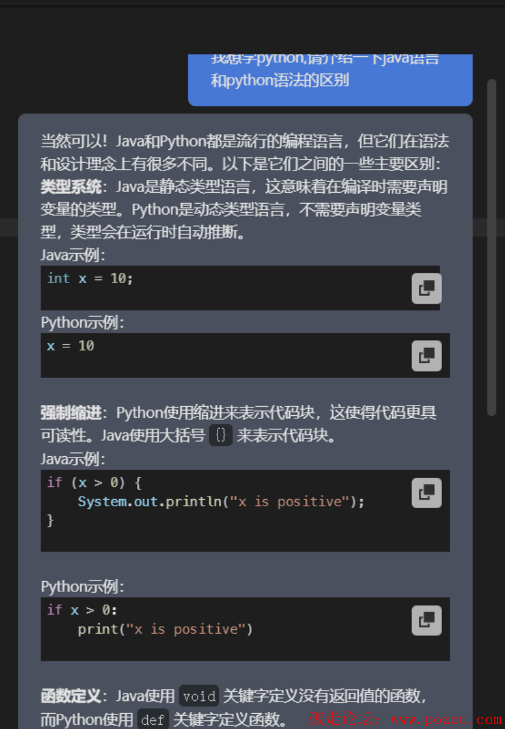Click the inline "void" keyword tag

coord(199,696)
